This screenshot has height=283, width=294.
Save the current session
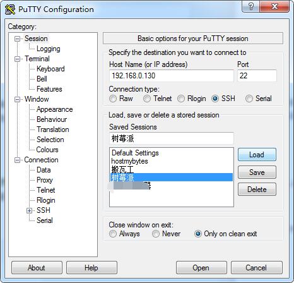[x=257, y=172]
